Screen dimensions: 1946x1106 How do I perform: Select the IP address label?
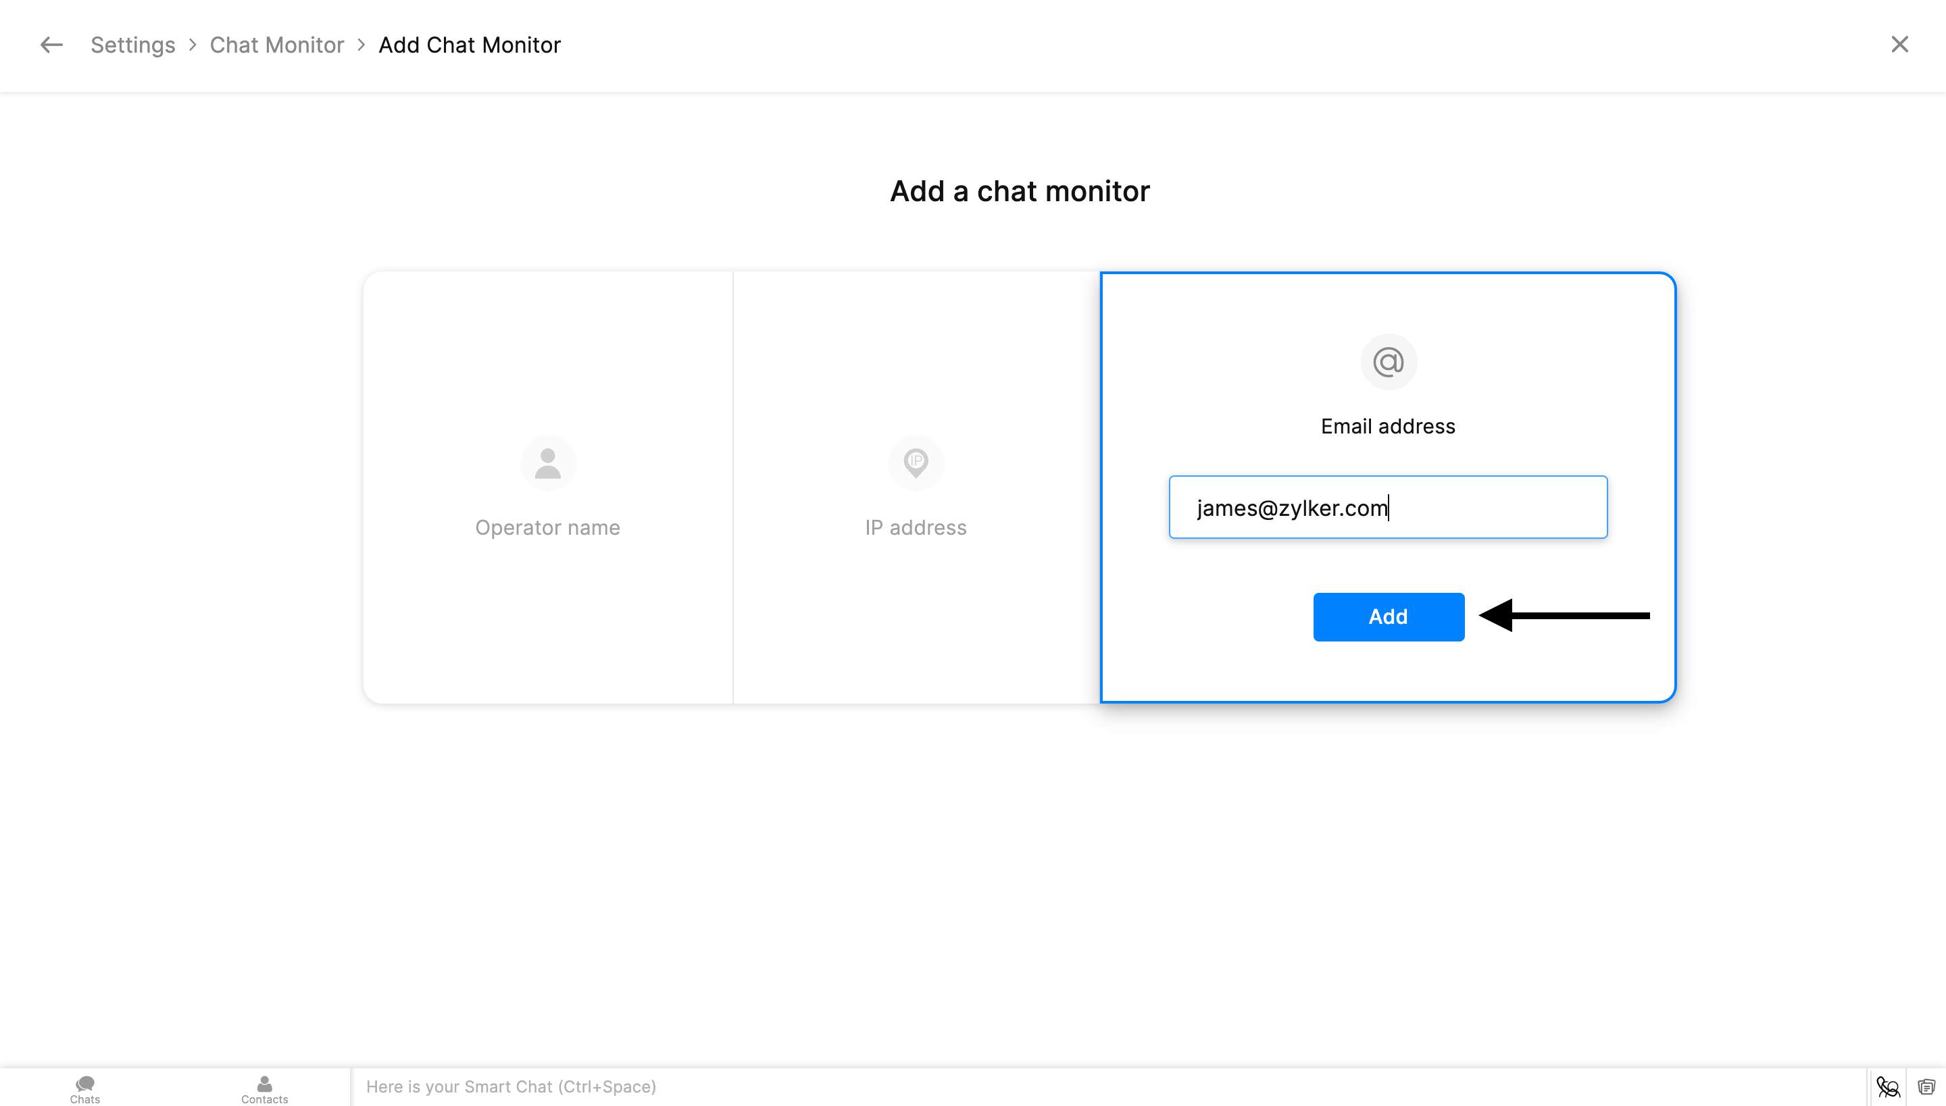(915, 527)
